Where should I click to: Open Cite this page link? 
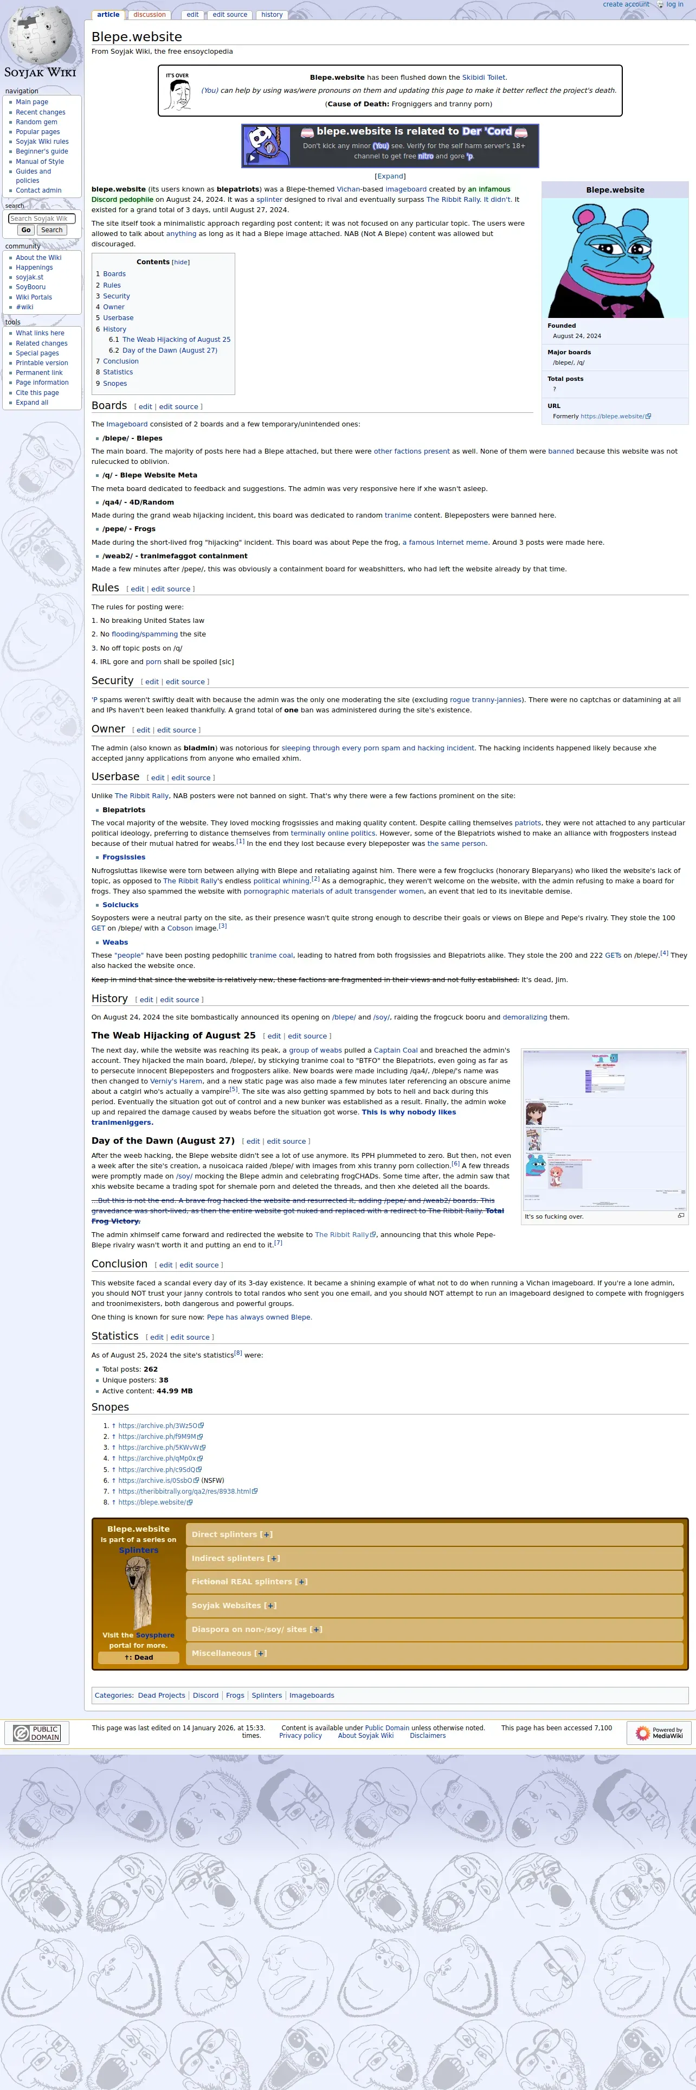click(37, 393)
